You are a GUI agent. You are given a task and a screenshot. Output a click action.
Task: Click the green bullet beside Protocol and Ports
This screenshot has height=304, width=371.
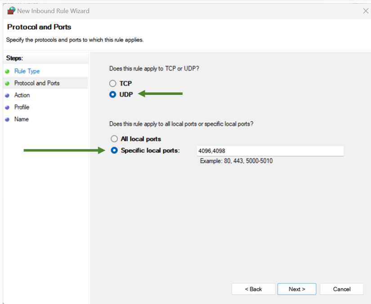point(7,84)
